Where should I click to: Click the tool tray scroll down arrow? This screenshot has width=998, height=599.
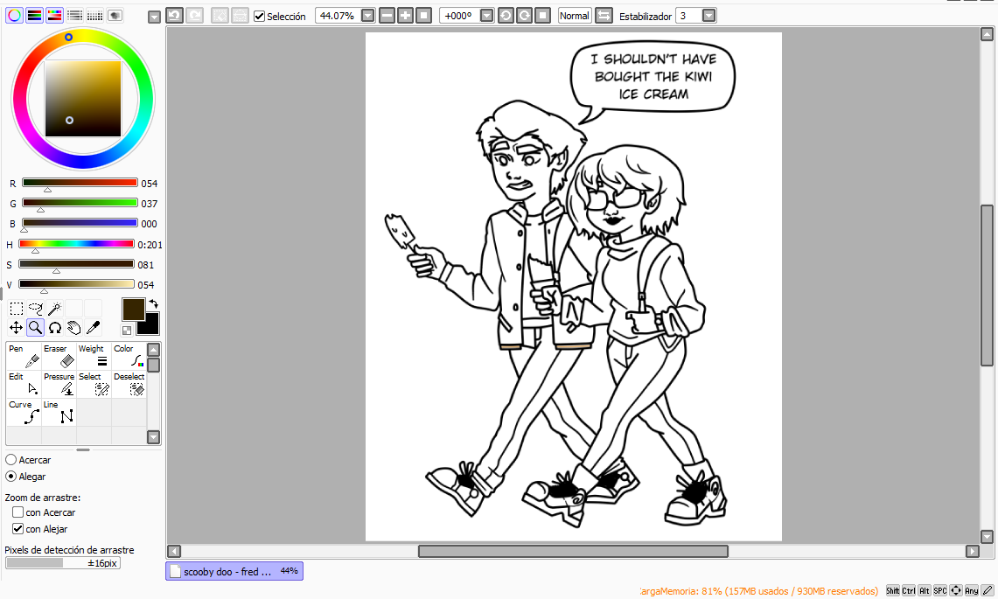click(x=153, y=436)
